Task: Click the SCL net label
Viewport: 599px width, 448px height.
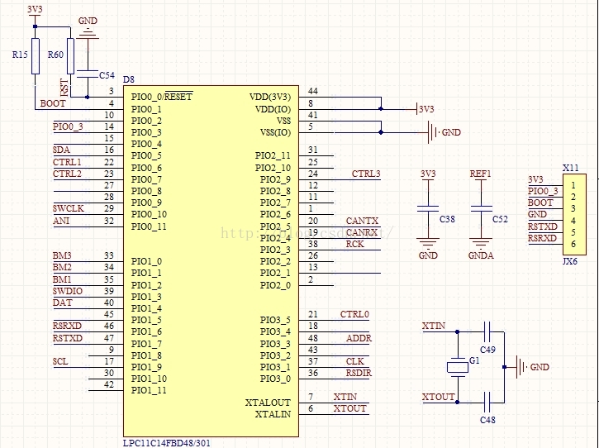Action: pyautogui.click(x=60, y=361)
